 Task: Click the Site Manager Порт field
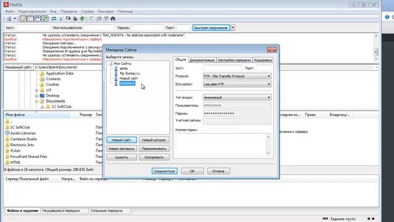263,68
